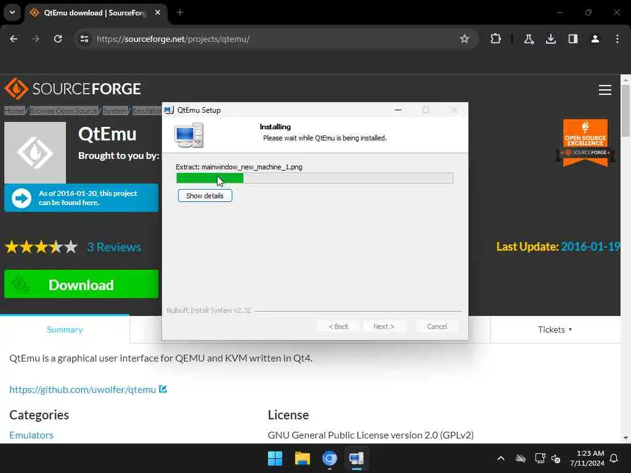631x473 pixels.
Task: Toggle the browser side panel icon
Action: 572,39
